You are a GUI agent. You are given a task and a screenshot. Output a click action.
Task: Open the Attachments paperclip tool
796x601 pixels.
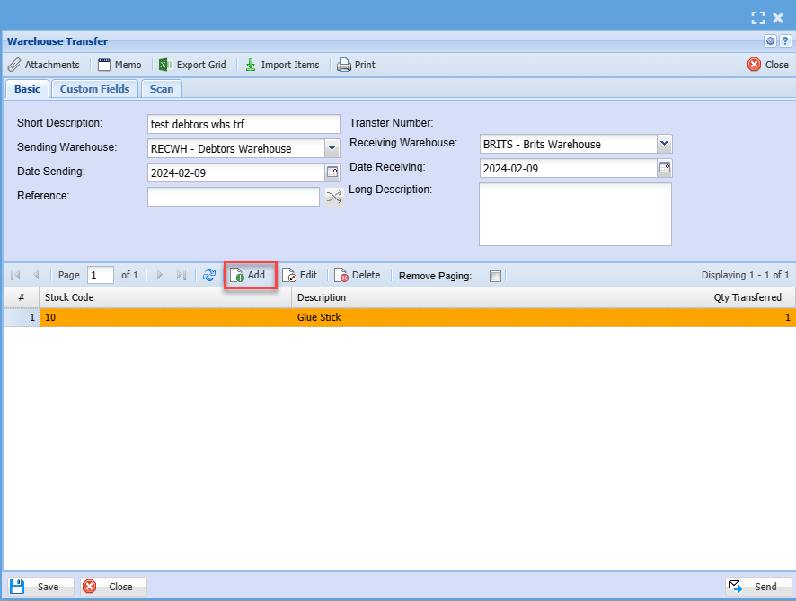[43, 65]
